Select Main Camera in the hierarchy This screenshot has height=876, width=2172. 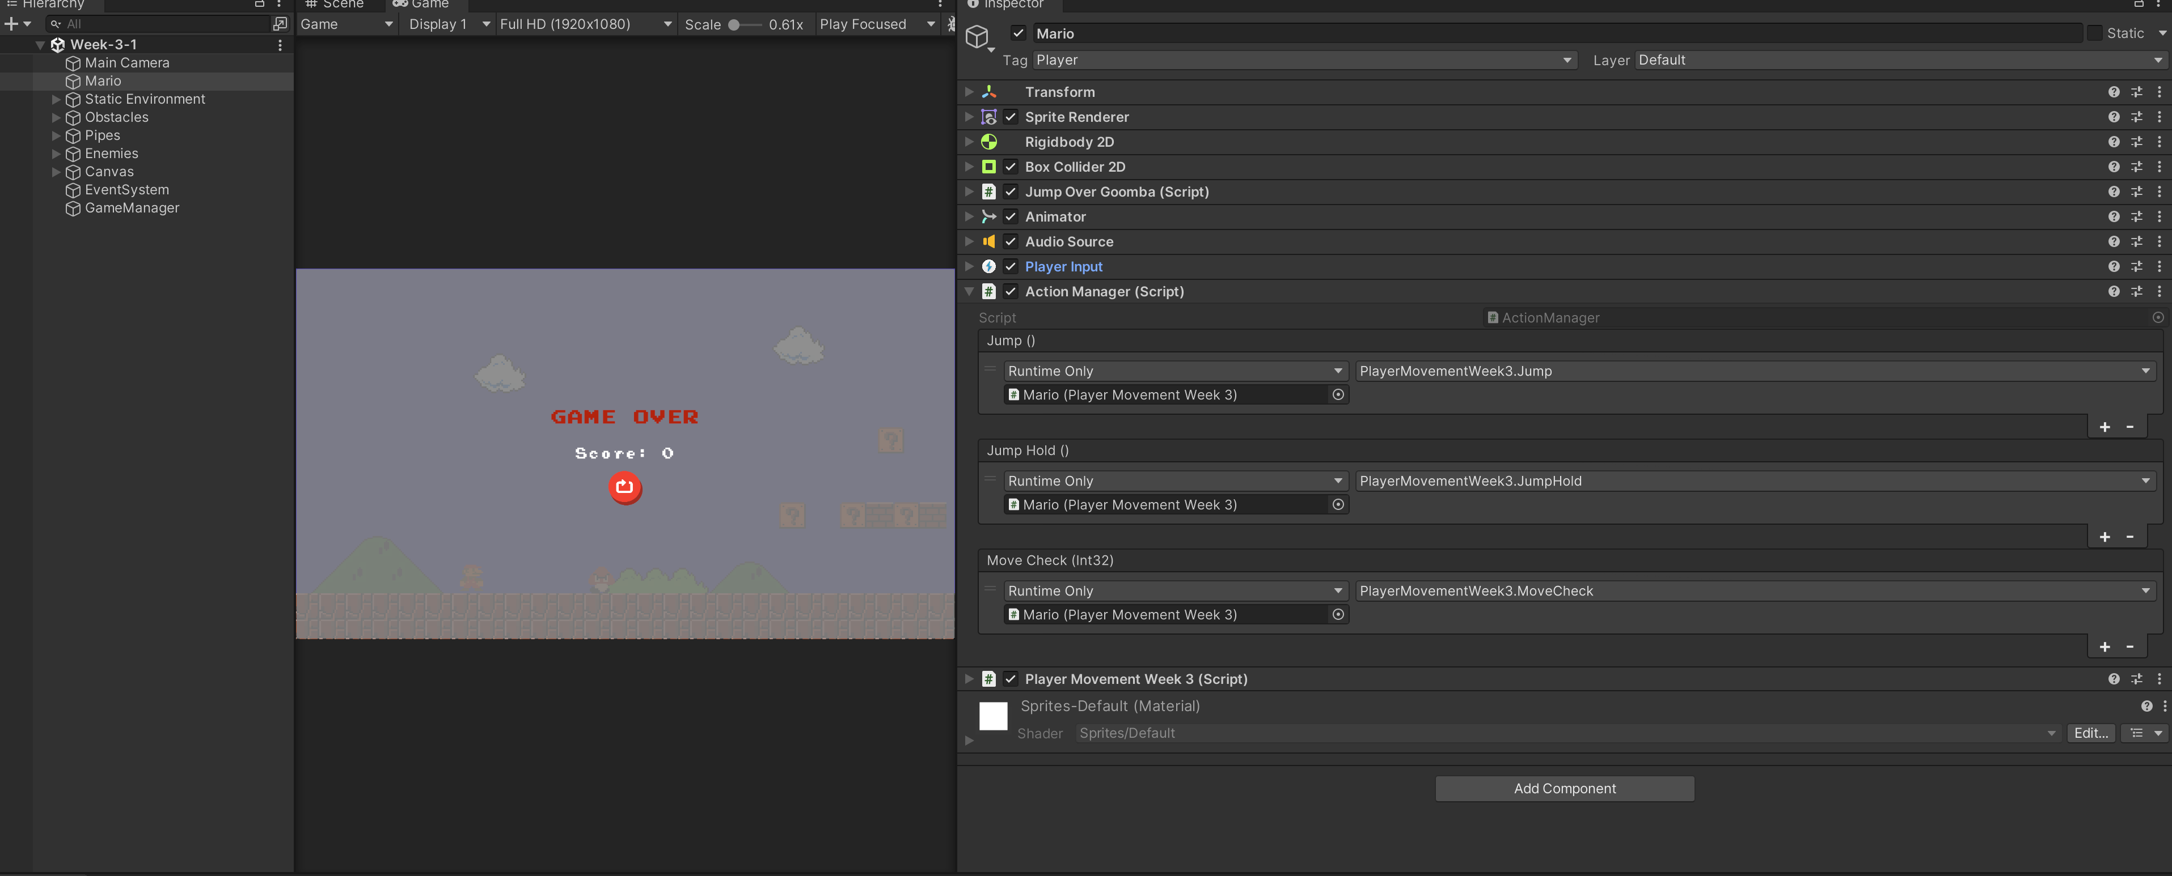pyautogui.click(x=126, y=63)
